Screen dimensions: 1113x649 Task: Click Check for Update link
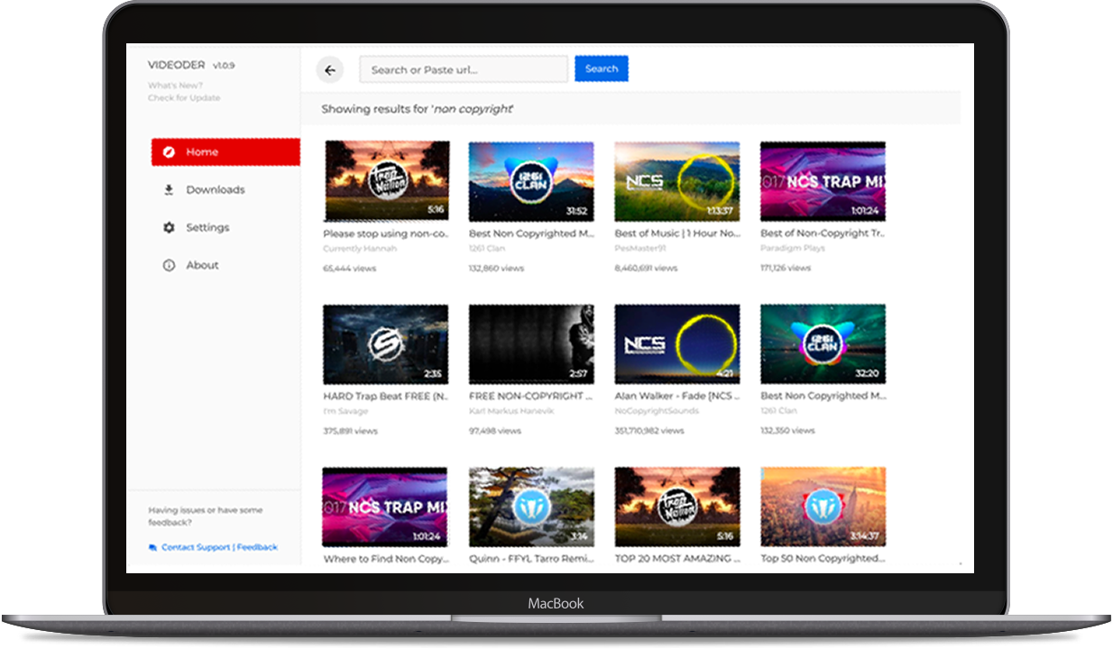click(184, 97)
